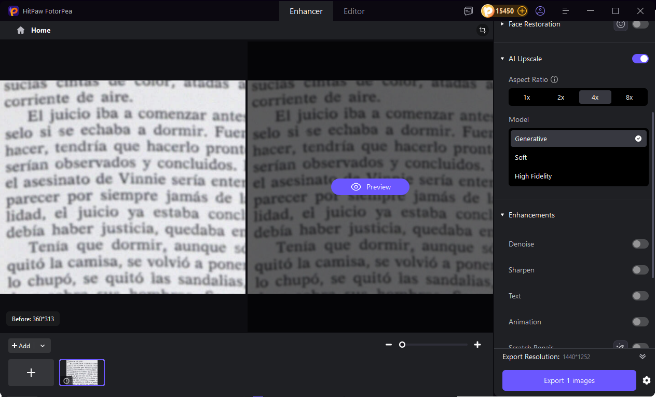
Task: Open the feedback message icon
Action: (468, 11)
